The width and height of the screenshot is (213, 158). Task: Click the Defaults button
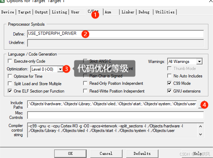tap(142, 153)
